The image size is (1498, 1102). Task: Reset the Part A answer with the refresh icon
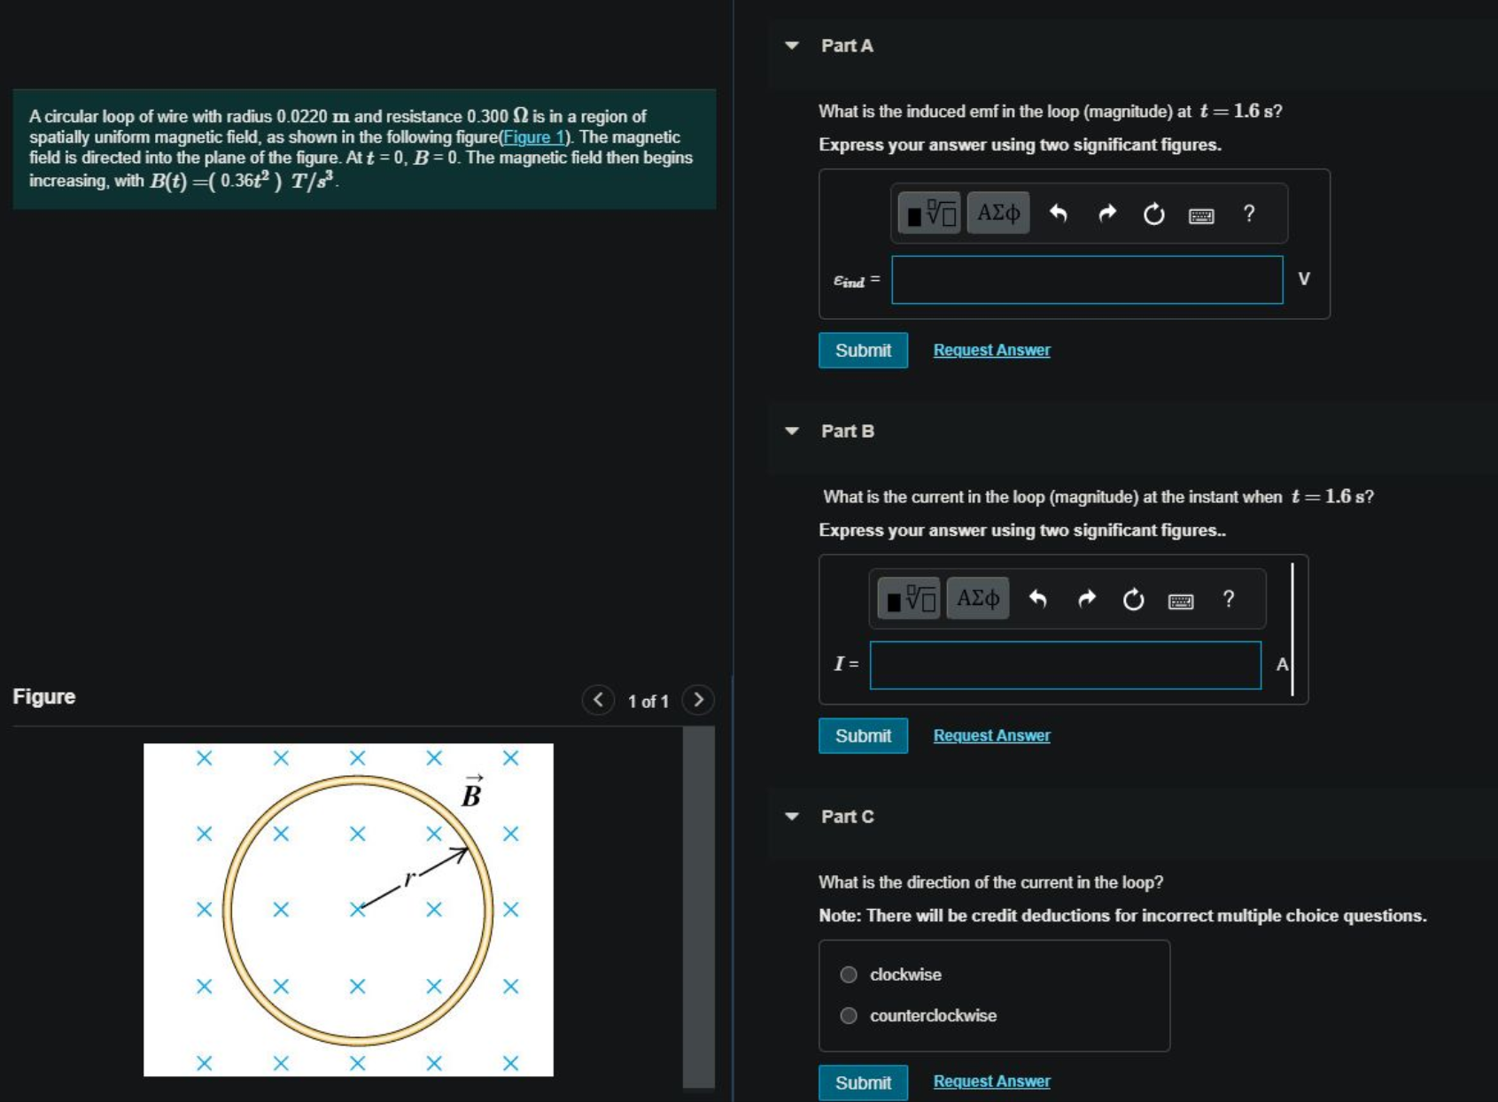tap(1153, 213)
